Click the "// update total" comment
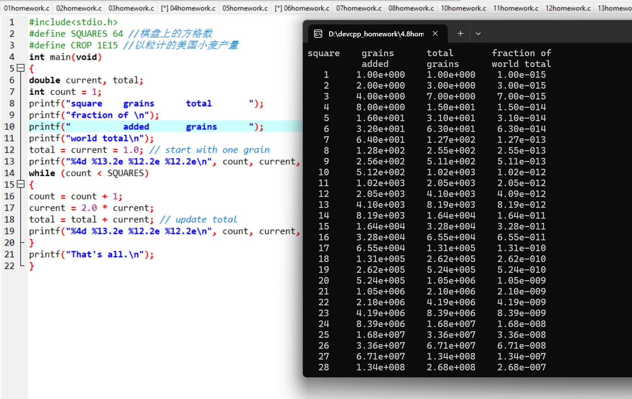 tap(199, 219)
